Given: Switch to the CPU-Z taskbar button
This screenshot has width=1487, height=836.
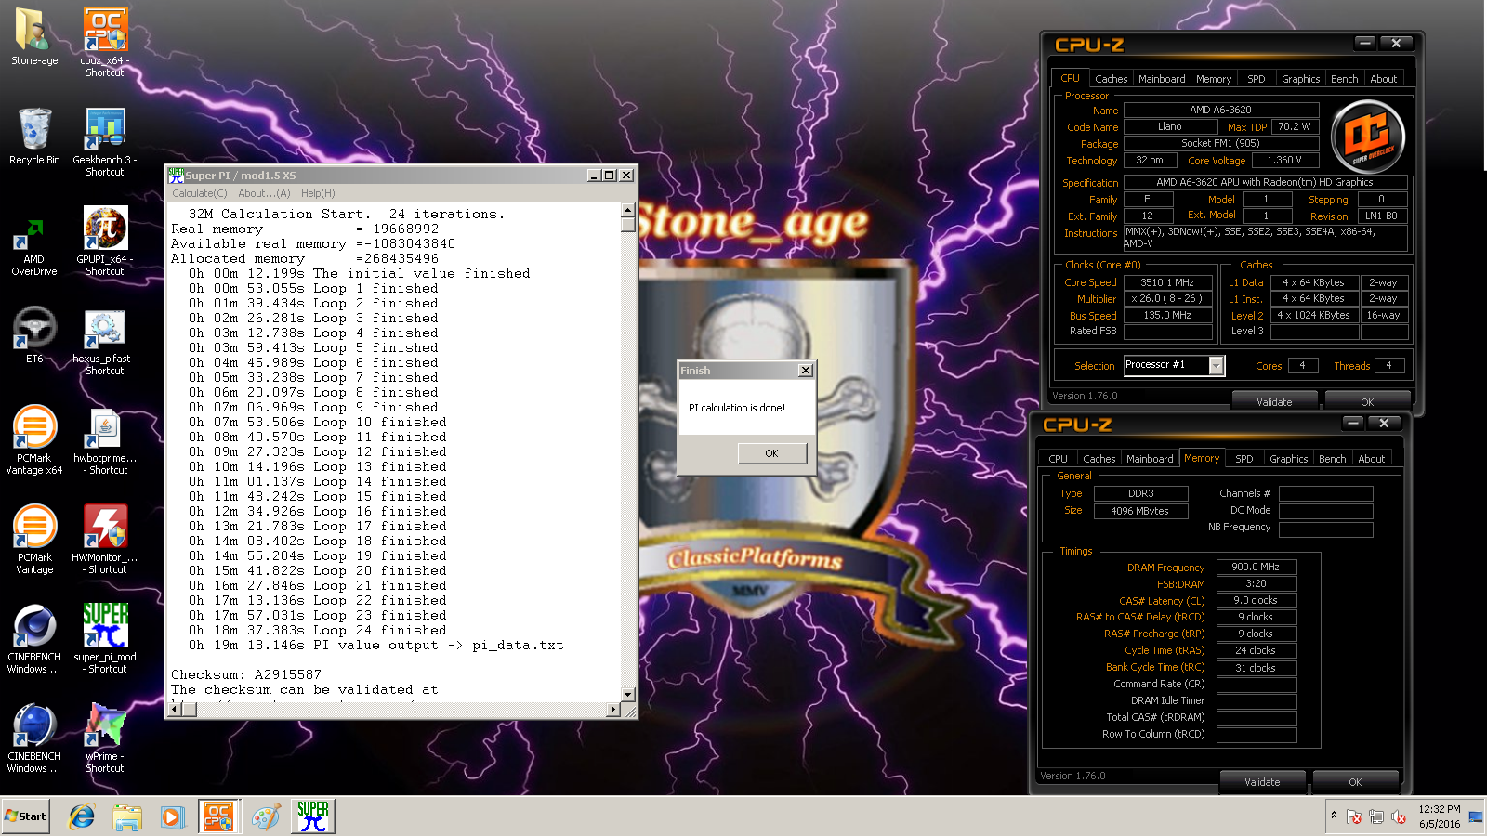Looking at the screenshot, I should tap(218, 816).
